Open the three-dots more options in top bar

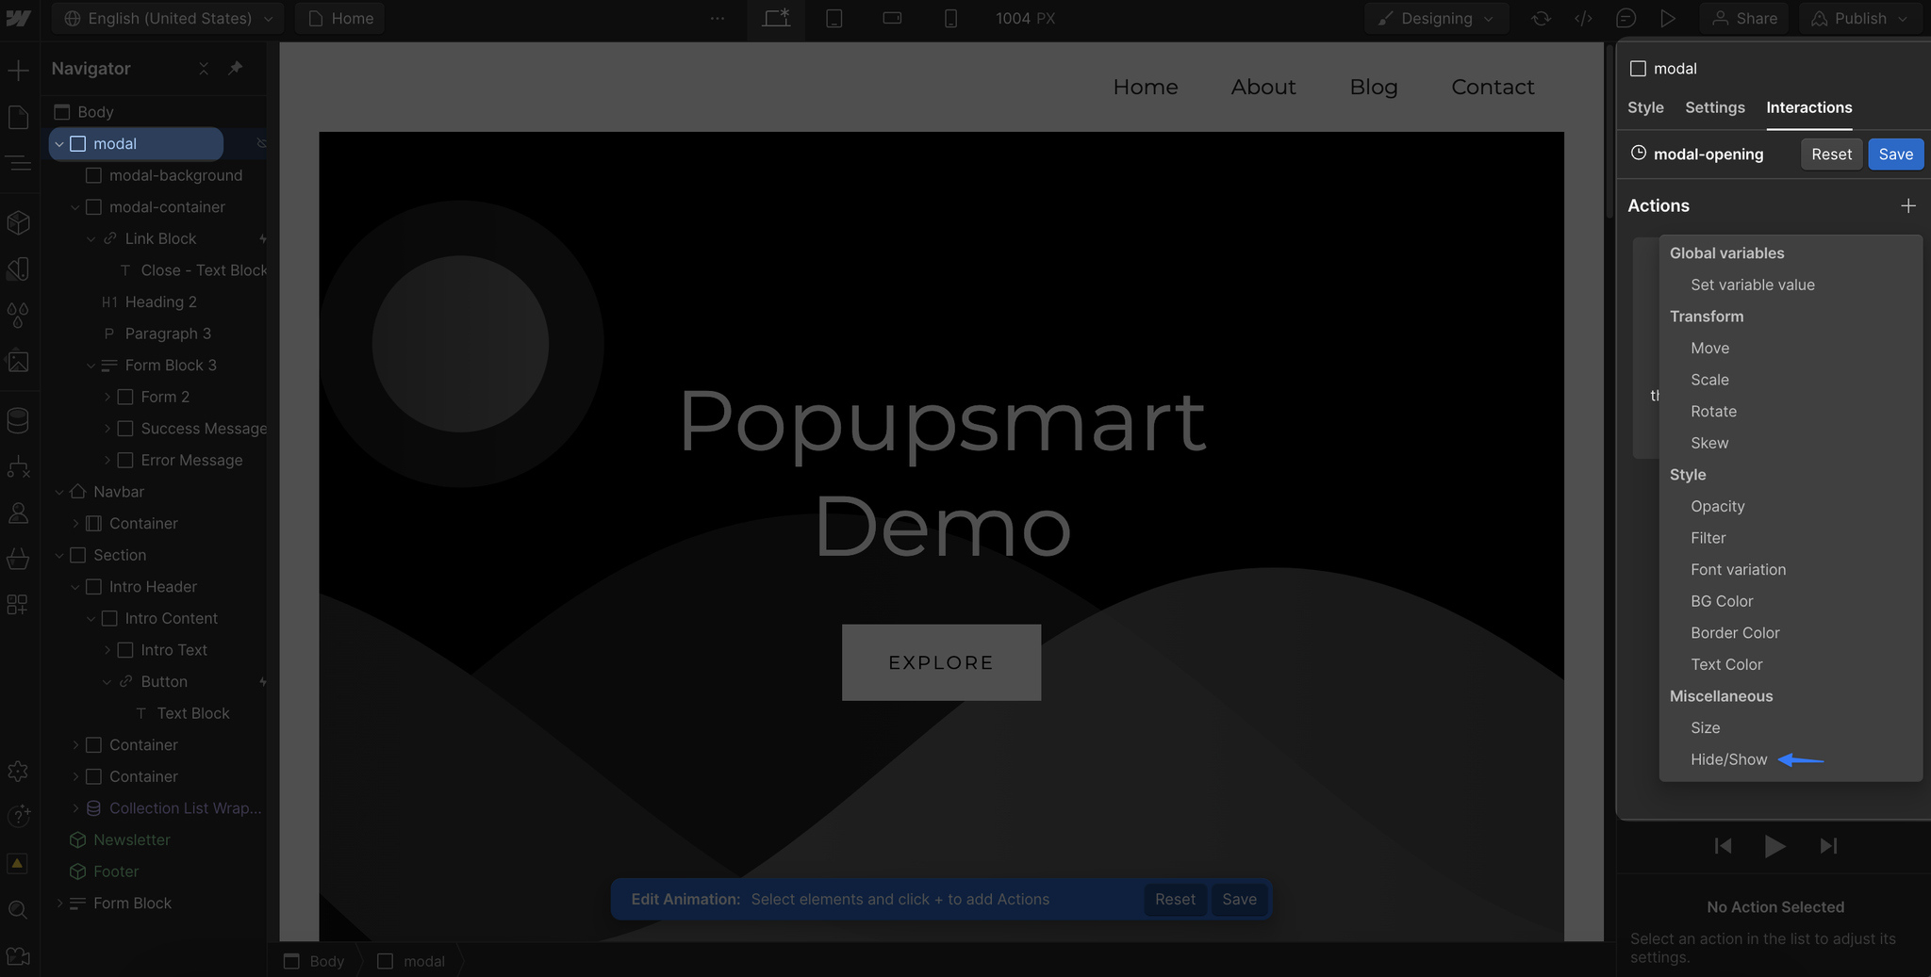[x=718, y=18]
